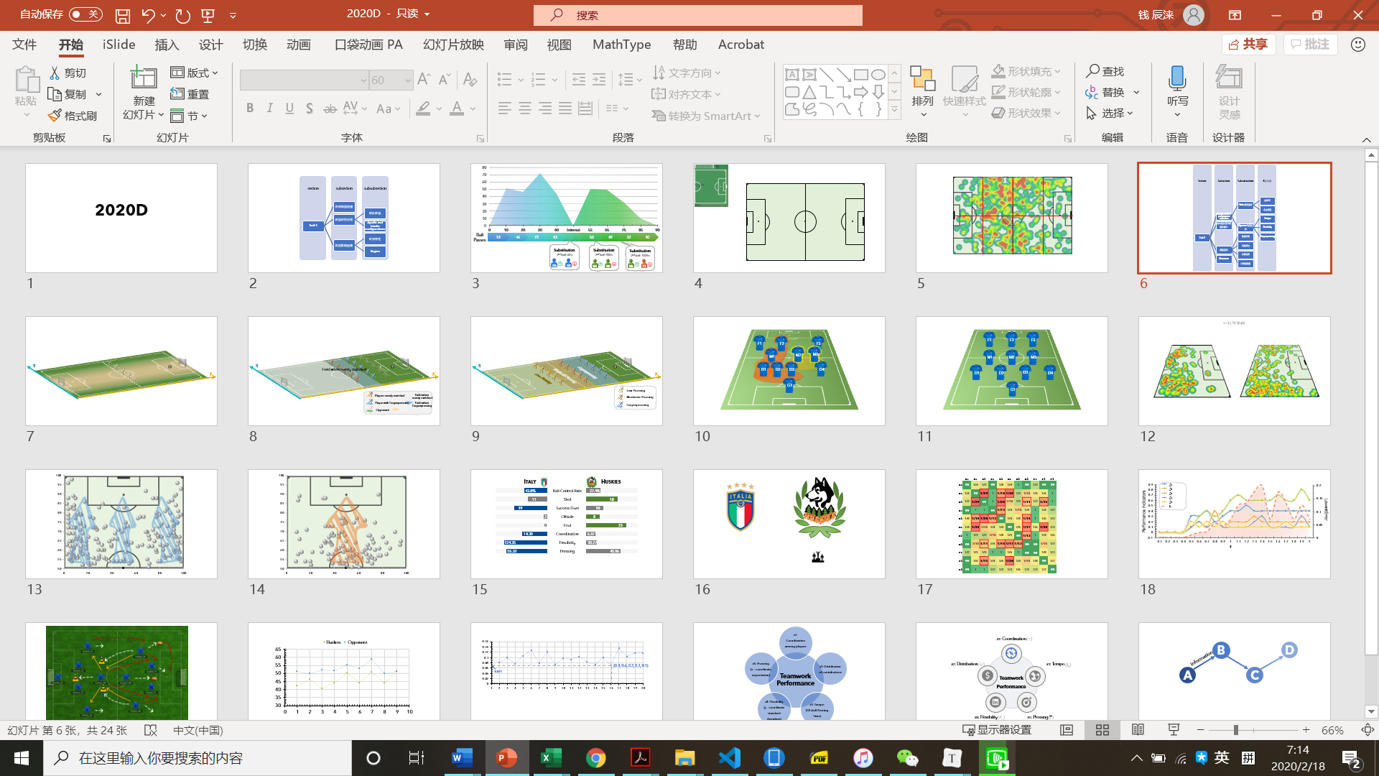The width and height of the screenshot is (1379, 776).
Task: Open the iSlide ribbon tab
Action: (x=119, y=45)
